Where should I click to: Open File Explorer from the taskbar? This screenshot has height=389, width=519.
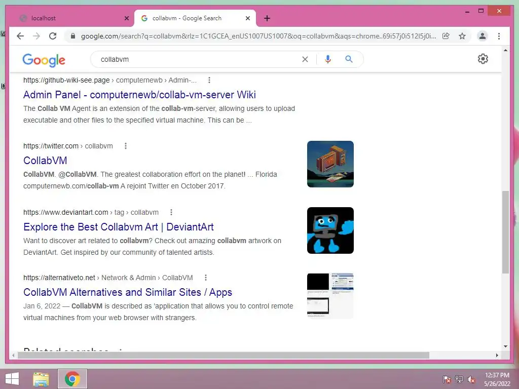pyautogui.click(x=41, y=379)
